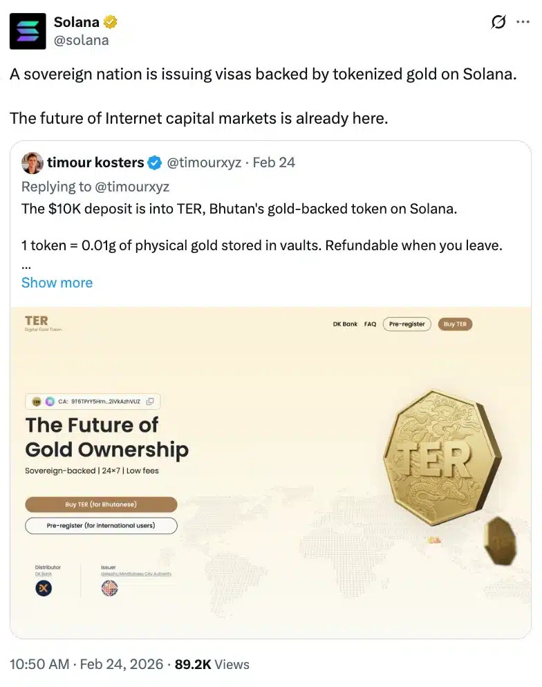
Task: Click Buy TER (for Bhutanese) button
Action: pyautogui.click(x=101, y=505)
